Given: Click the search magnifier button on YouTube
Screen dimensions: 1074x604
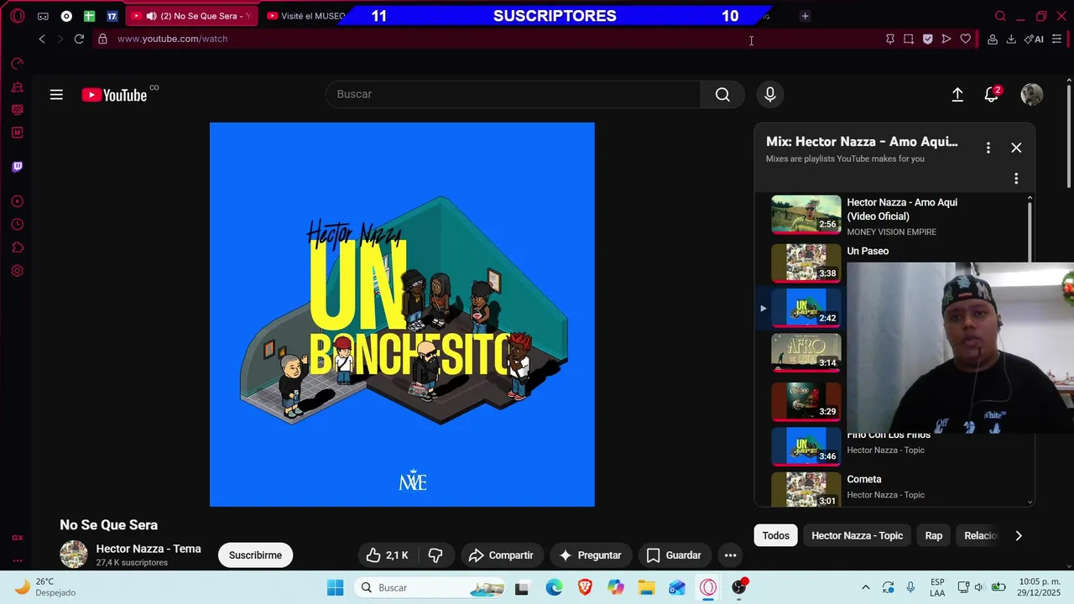Looking at the screenshot, I should pos(722,95).
